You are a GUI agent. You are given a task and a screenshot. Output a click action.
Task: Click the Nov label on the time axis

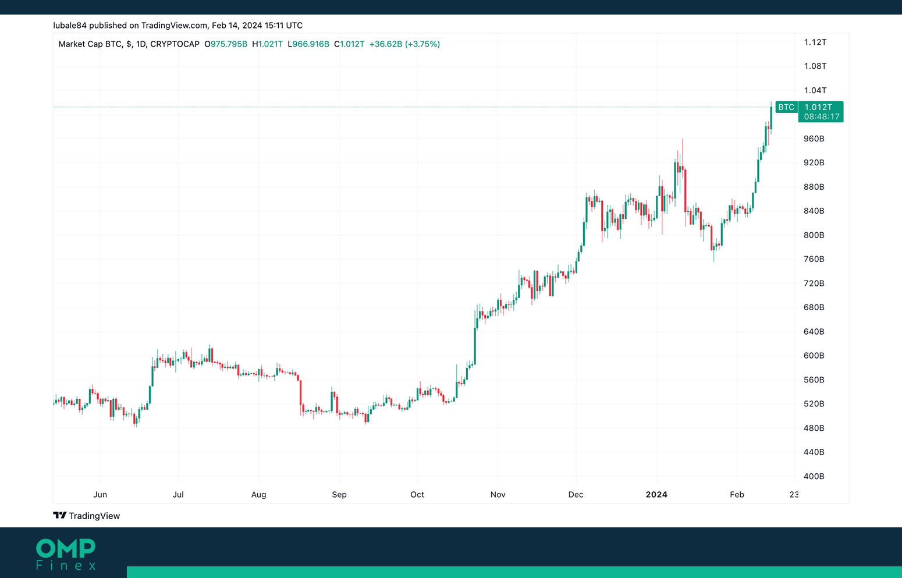click(498, 495)
